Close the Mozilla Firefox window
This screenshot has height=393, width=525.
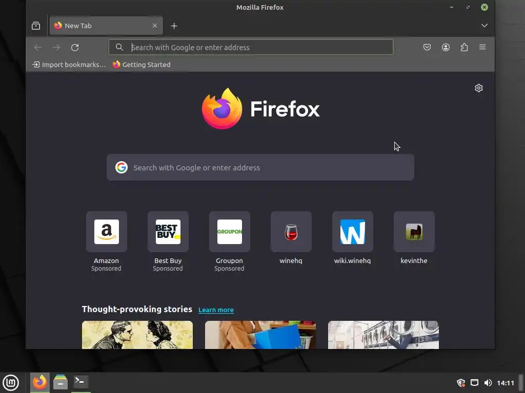click(484, 7)
